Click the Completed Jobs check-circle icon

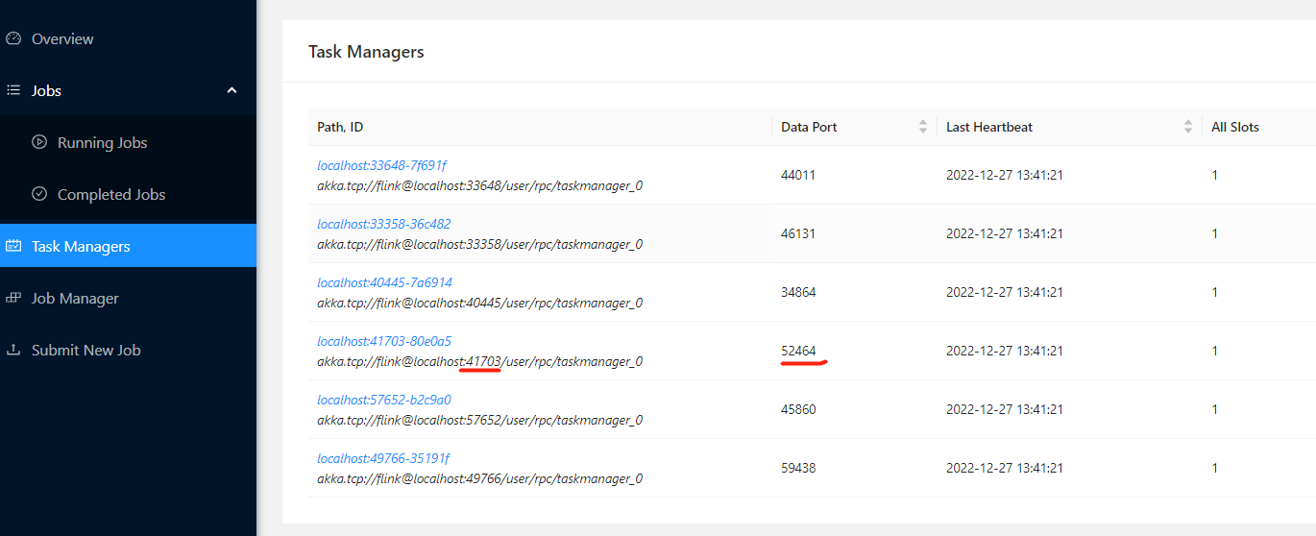pos(39,194)
